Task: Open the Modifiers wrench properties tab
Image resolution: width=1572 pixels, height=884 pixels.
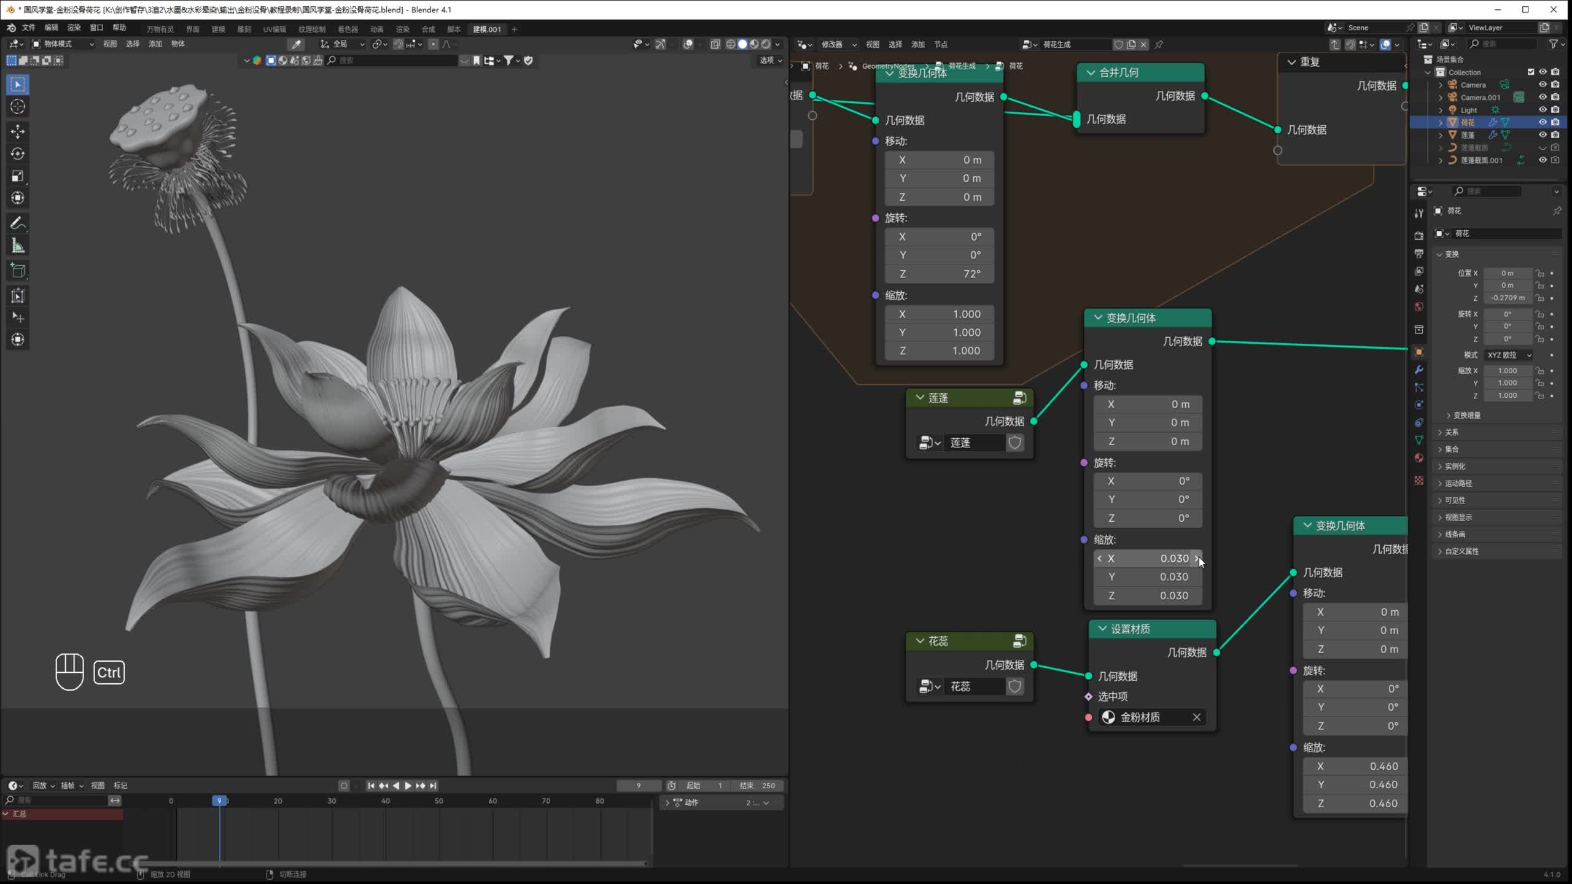Action: (x=1418, y=370)
